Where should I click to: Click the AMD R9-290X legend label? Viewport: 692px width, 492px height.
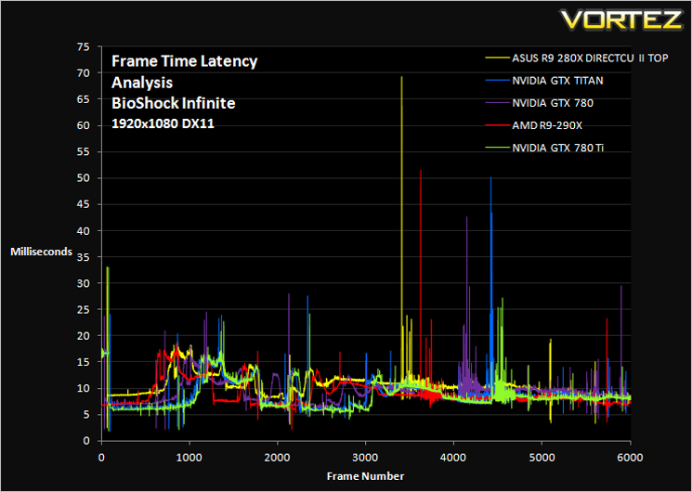pyautogui.click(x=547, y=125)
